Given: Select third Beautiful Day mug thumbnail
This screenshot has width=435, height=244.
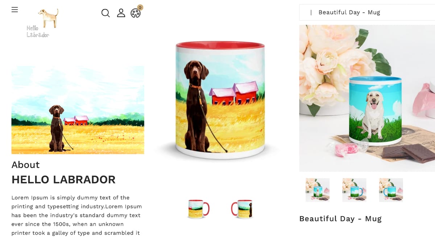Looking at the screenshot, I should pos(391,190).
